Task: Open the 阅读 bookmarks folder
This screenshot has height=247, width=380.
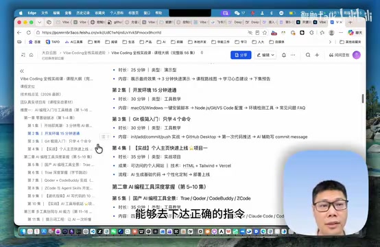Action: click(111, 42)
